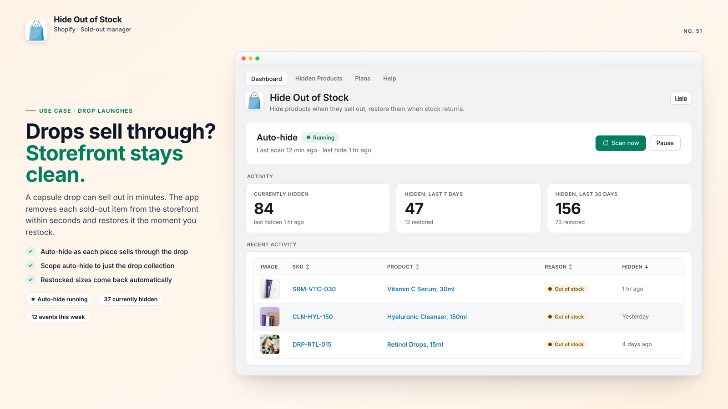
Task: Click the Vitamin C Serum product thumbnail
Action: coord(270,289)
